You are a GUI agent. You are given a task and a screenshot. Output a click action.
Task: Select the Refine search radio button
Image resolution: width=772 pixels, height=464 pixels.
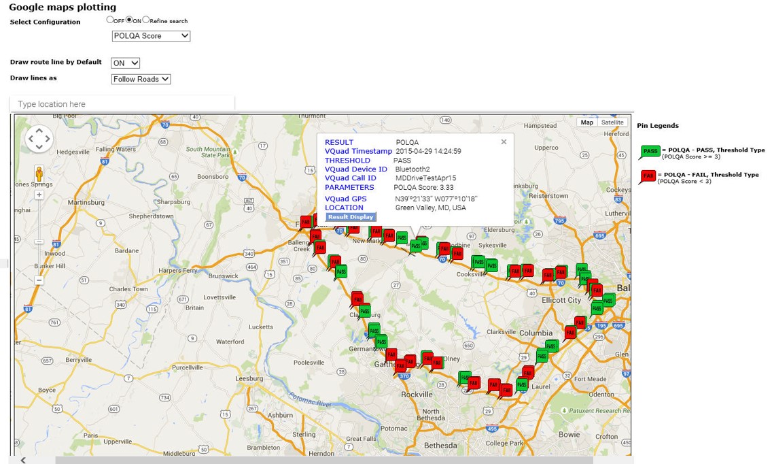click(145, 20)
